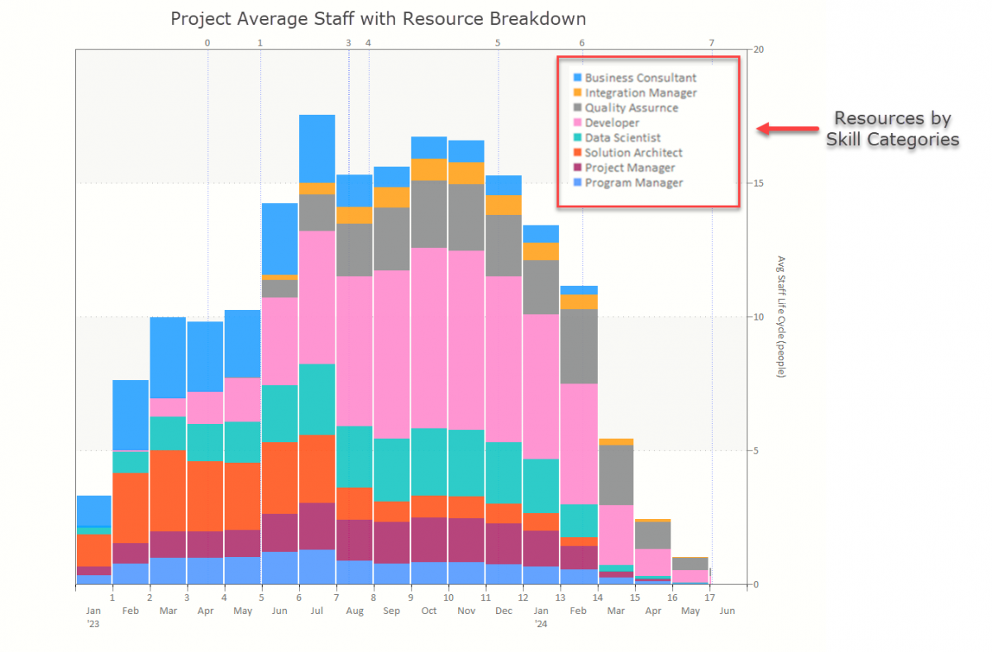This screenshot has width=992, height=652.
Task: Click the maroon Project Manager segment of the Sep bar
Action: 392,542
